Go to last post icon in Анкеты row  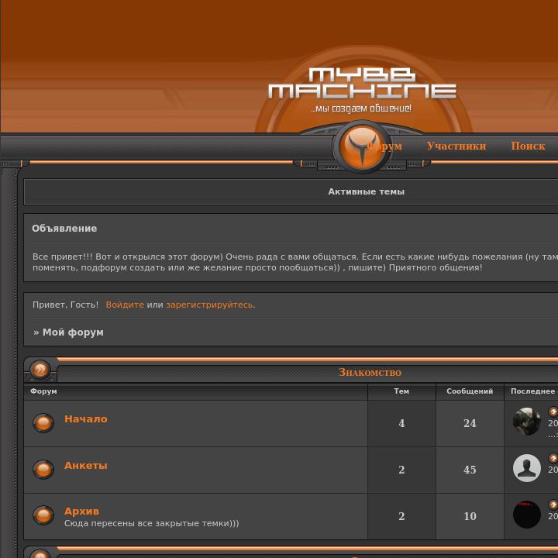[553, 458]
